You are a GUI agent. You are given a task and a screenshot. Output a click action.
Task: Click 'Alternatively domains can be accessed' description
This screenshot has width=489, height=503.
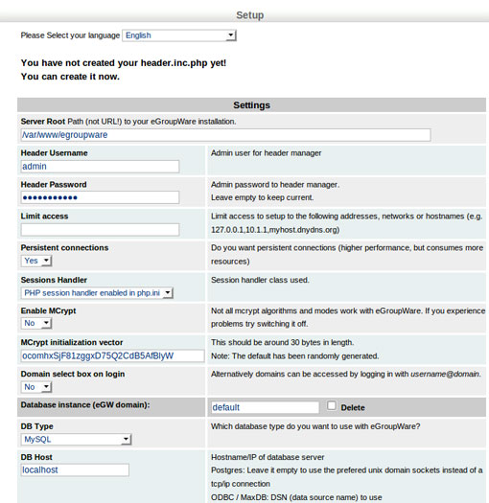click(x=346, y=374)
